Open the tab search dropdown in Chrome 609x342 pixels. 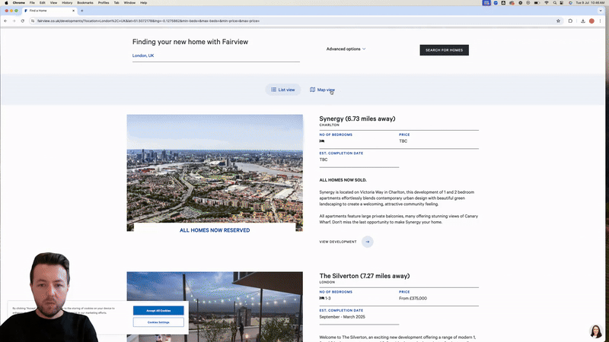click(602, 11)
